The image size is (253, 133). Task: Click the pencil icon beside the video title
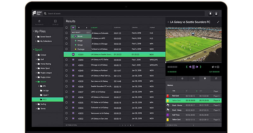pyautogui.click(x=218, y=22)
